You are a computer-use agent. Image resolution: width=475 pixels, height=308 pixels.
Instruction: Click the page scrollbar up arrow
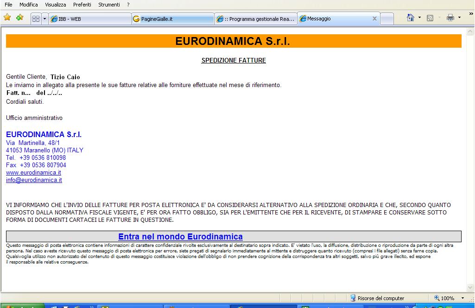(470, 31)
